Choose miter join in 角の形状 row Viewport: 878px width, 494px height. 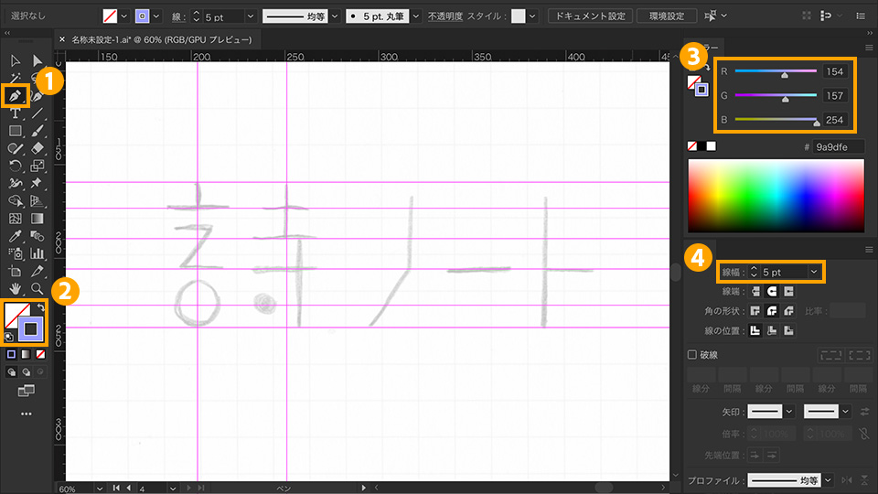coord(755,311)
